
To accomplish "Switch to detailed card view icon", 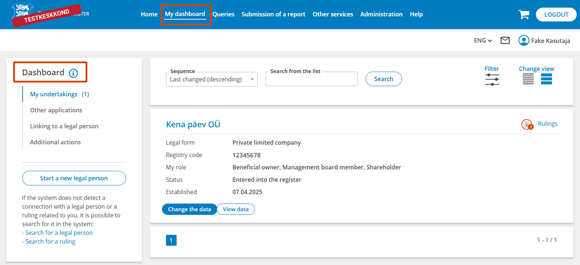I will coord(546,79).
